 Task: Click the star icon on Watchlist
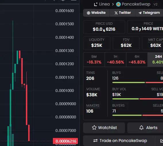tap(94, 128)
